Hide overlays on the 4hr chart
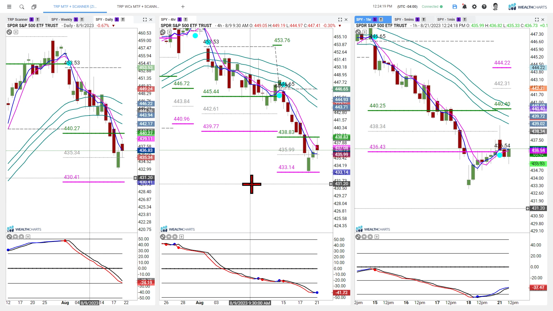Screen dimensions: 553x311 tap(163, 32)
